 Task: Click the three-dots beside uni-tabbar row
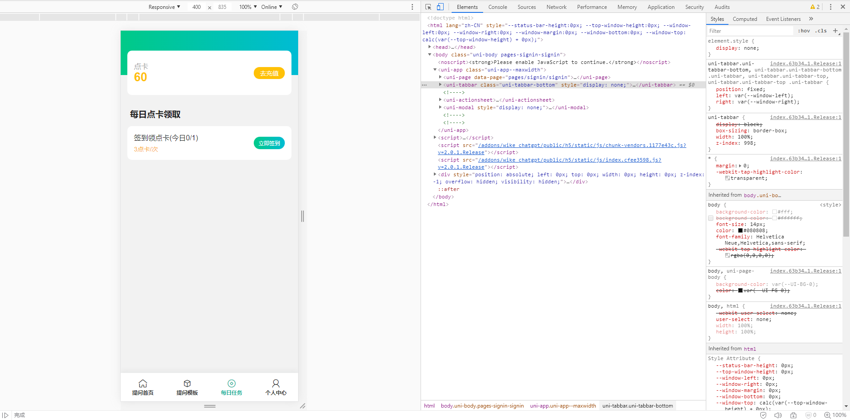425,85
